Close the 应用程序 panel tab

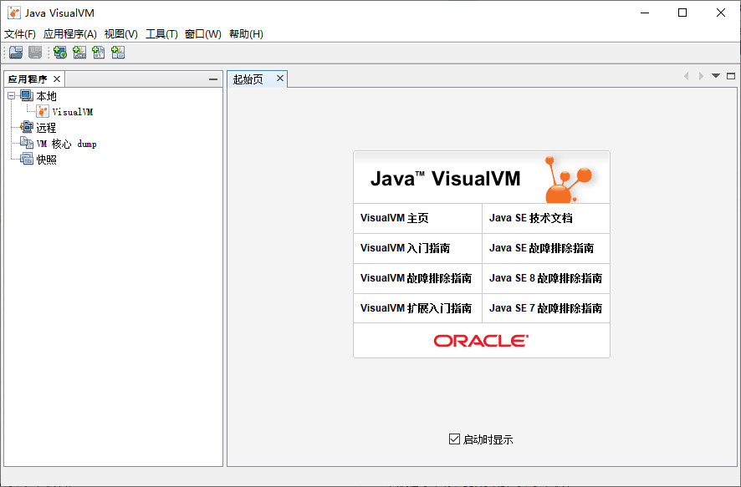coord(57,79)
